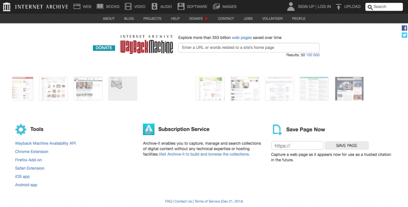Viewport: 408px width, 207px height.
Task: Open the People menu item
Action: (x=299, y=19)
